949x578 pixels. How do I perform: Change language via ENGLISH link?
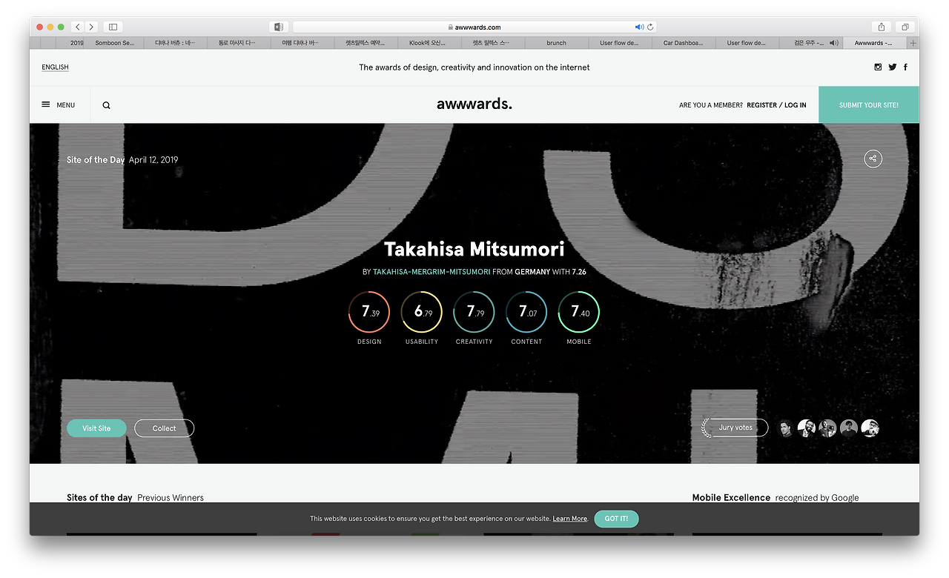click(x=55, y=67)
